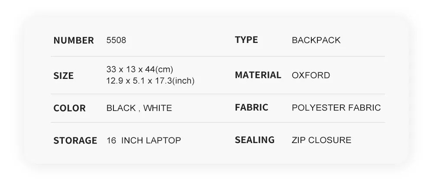This screenshot has height=186, width=433.
Task: Click the word ZIP
Action: (299, 140)
